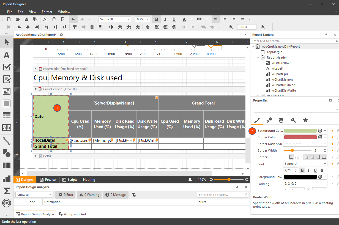The height and width of the screenshot is (225, 339).
Task: Toggle Bold in the Properties font row
Action: [302, 170]
